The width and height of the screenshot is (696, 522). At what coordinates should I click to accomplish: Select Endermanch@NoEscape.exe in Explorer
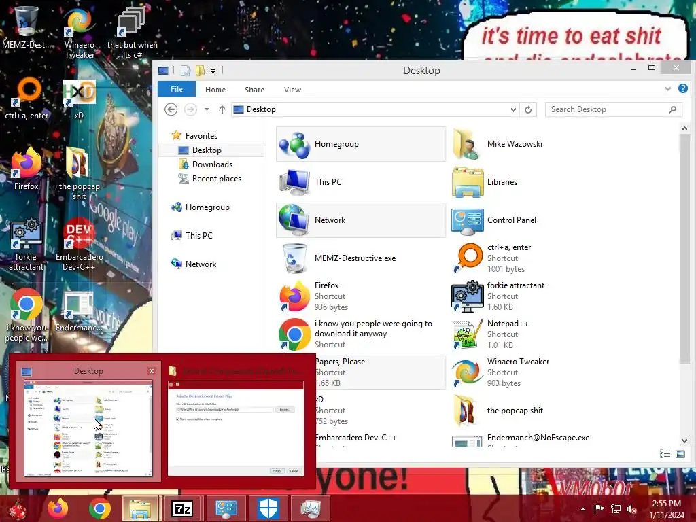(533, 438)
